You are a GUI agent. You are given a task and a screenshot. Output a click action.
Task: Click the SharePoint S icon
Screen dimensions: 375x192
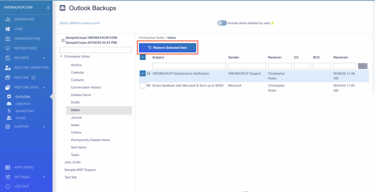tap(9, 111)
